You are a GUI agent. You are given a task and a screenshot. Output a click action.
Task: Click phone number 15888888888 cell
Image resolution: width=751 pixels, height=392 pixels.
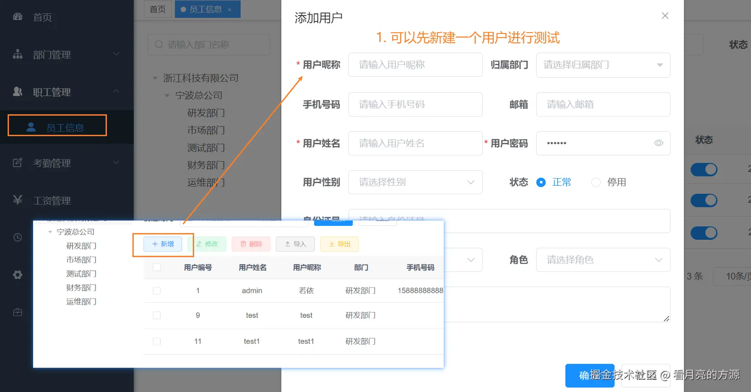pos(420,291)
